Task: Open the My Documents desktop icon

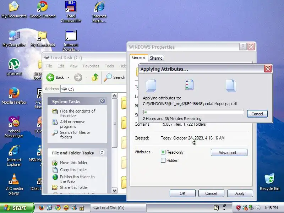Action: coord(14,10)
